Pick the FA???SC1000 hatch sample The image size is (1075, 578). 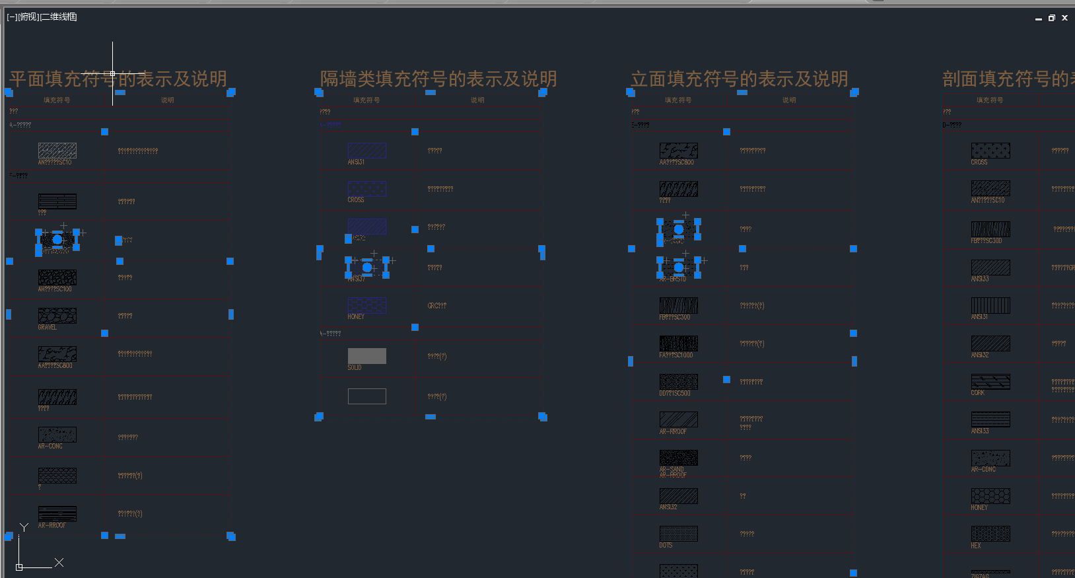point(679,343)
